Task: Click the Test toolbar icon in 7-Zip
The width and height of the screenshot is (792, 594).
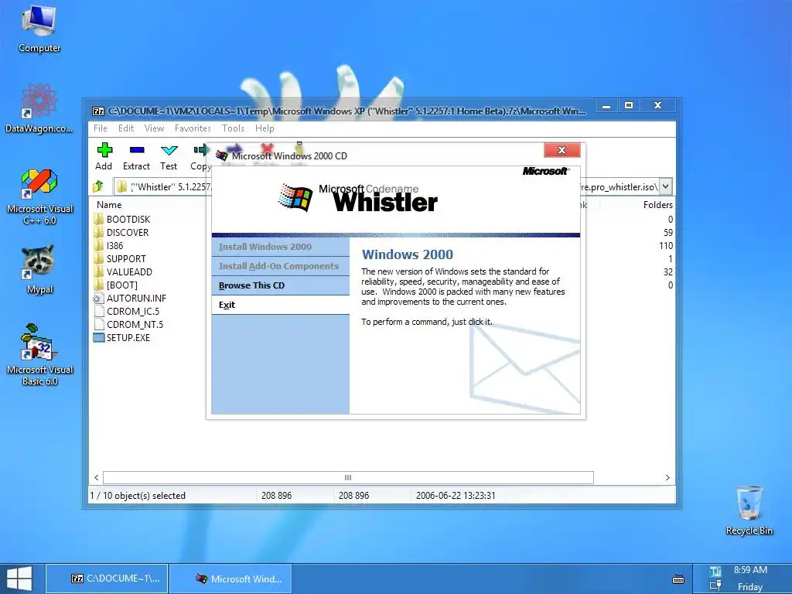Action: pyautogui.click(x=169, y=151)
